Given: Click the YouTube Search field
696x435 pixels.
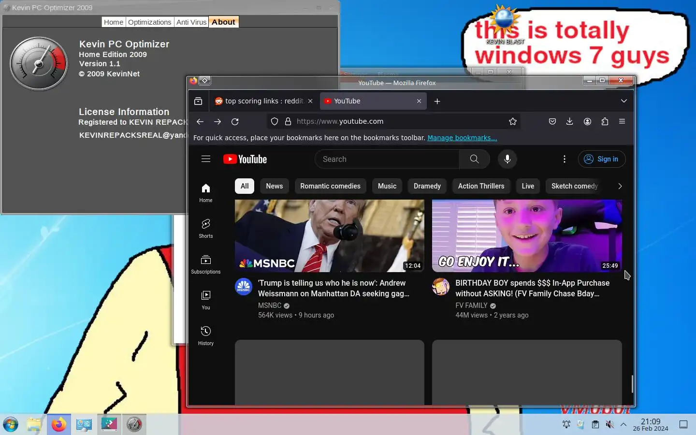Looking at the screenshot, I should click(387, 159).
